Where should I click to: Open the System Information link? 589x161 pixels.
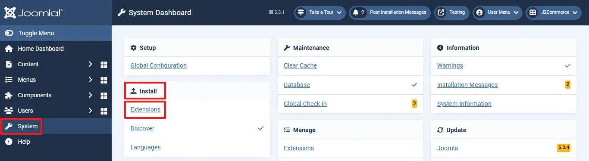click(x=464, y=104)
